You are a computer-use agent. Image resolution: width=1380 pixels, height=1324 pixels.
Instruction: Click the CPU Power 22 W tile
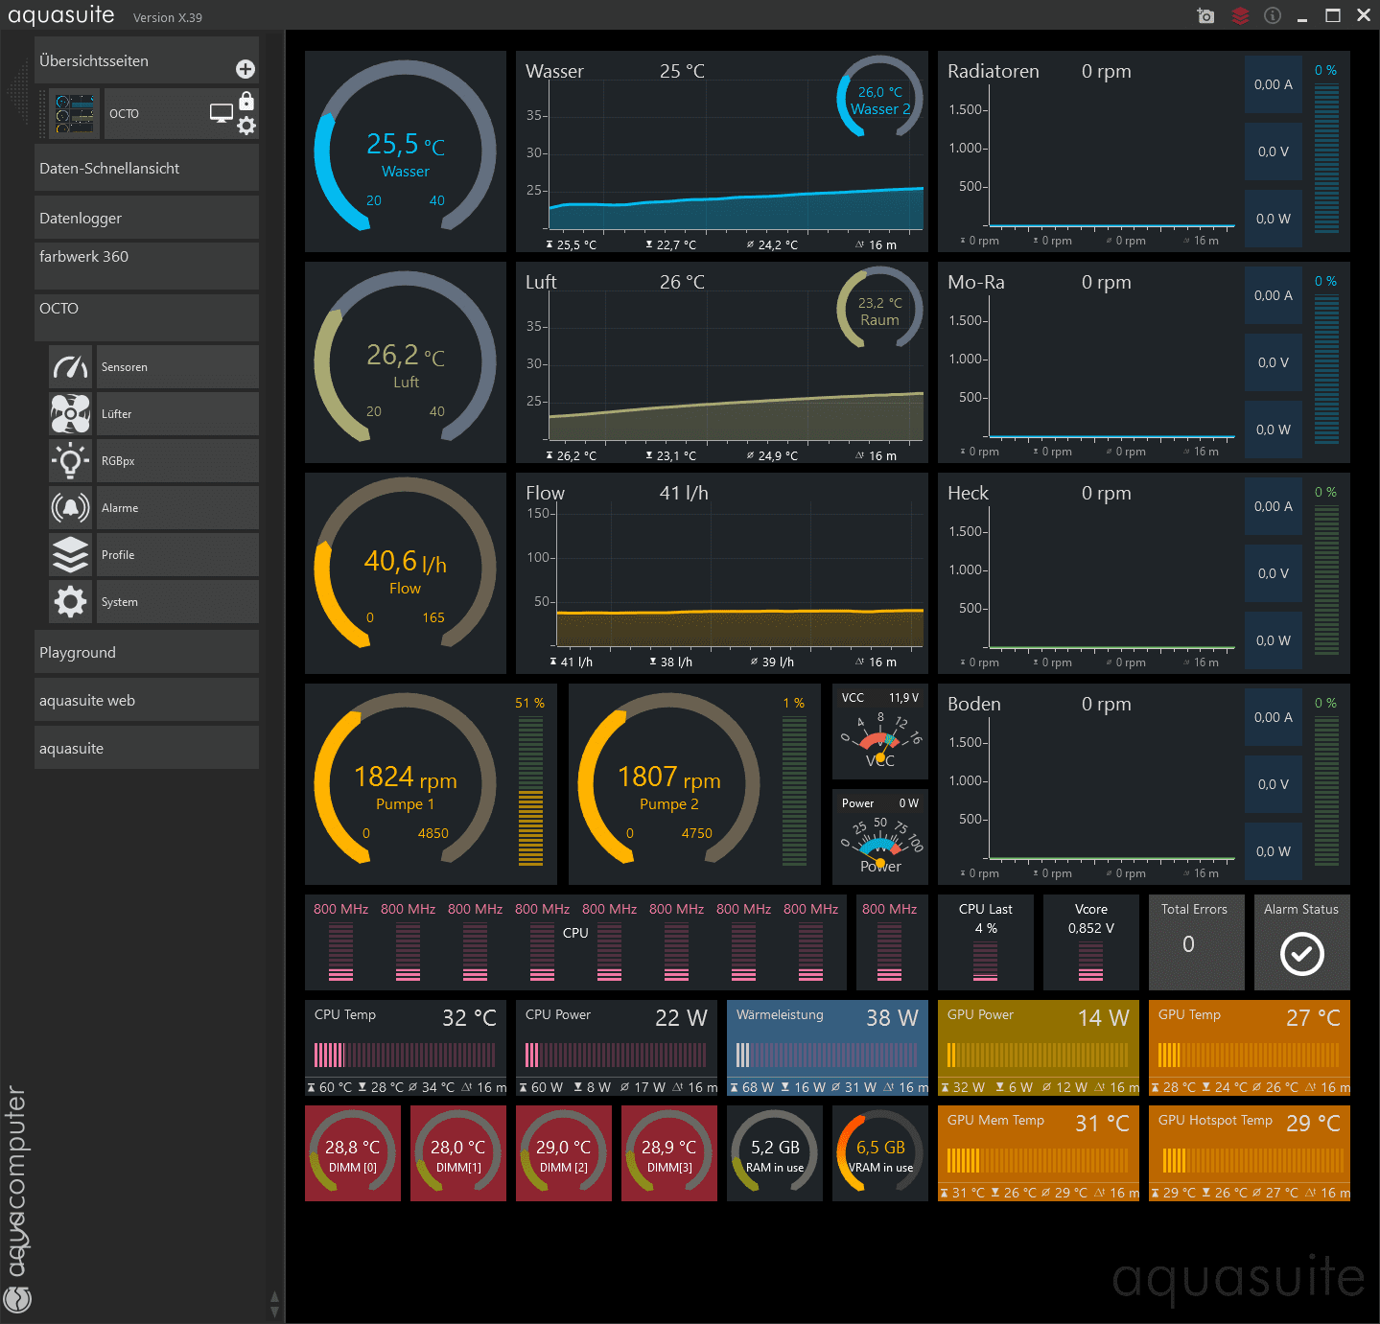[x=617, y=1048]
